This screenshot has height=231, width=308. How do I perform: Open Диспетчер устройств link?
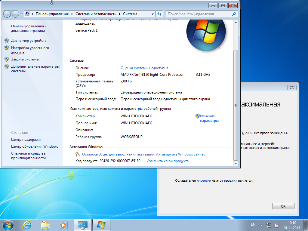(x=29, y=41)
